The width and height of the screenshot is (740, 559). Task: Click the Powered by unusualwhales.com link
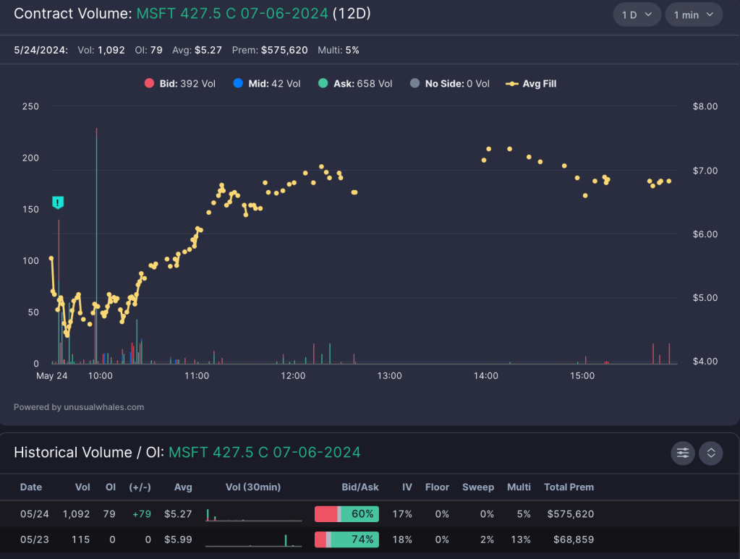pos(79,407)
